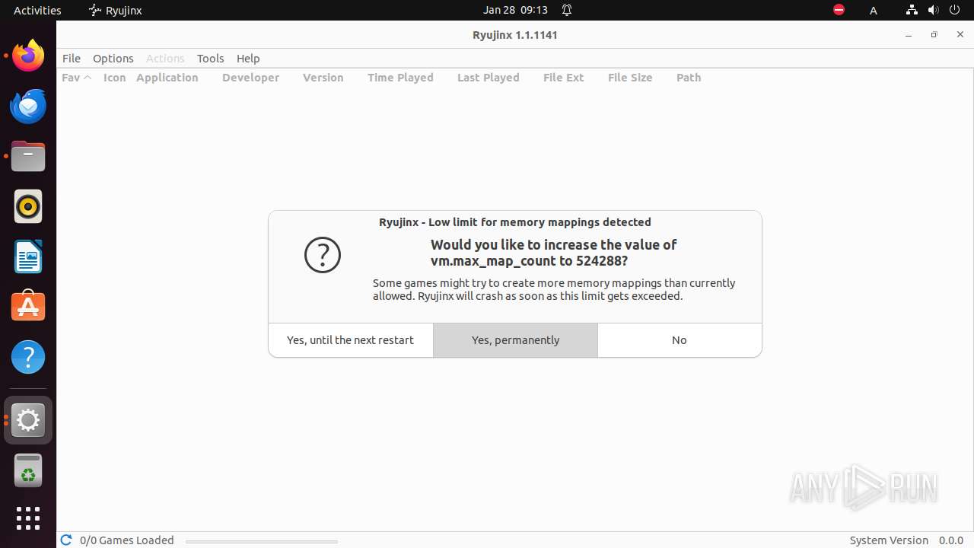The height and width of the screenshot is (548, 974).
Task: Click the reload games refresh icon
Action: point(66,540)
